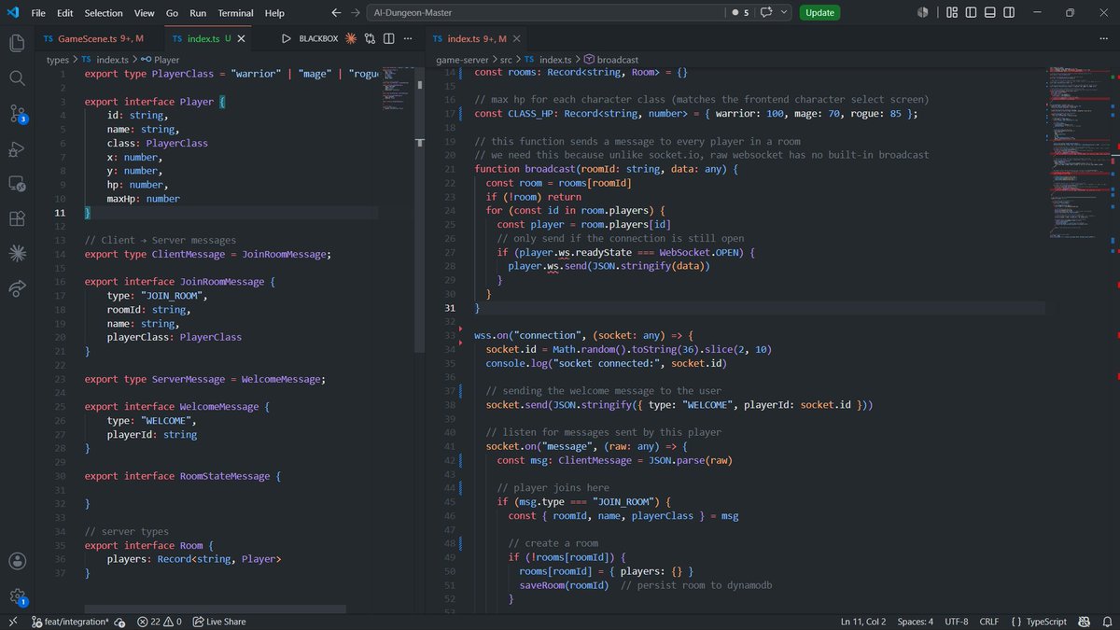Viewport: 1120px width, 630px height.
Task: Close the index.ts U tab
Action: [x=241, y=39]
